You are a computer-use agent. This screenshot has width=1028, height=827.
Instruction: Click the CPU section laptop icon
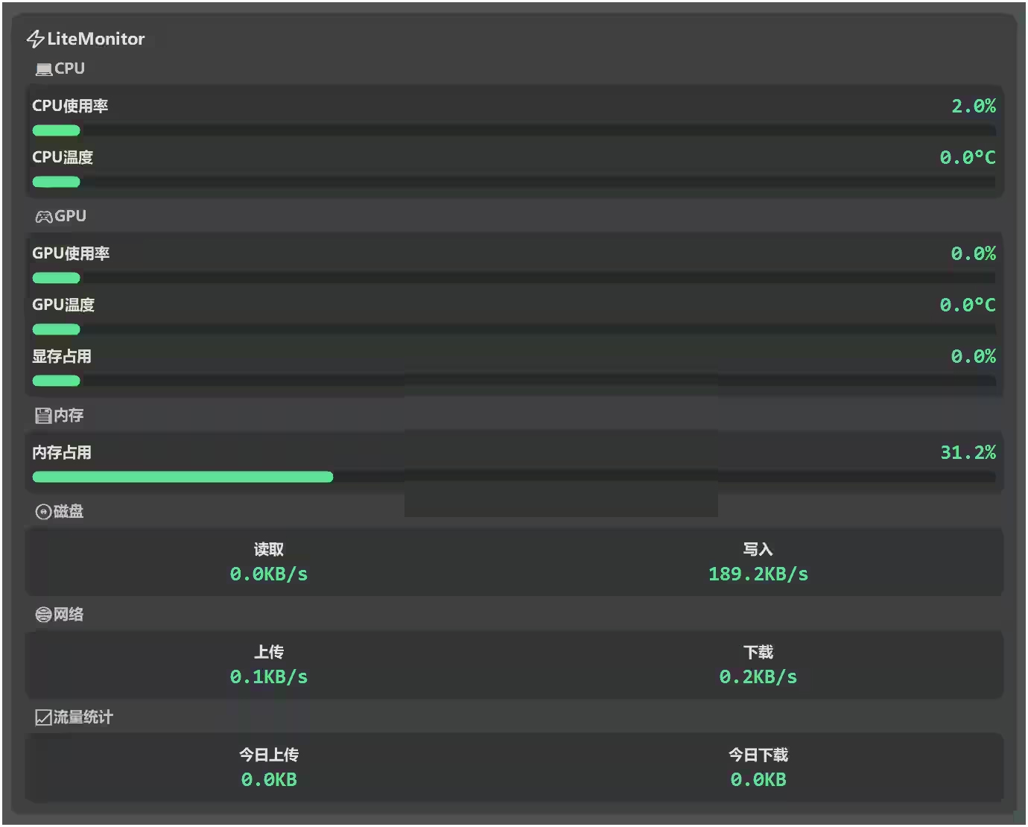tap(44, 69)
